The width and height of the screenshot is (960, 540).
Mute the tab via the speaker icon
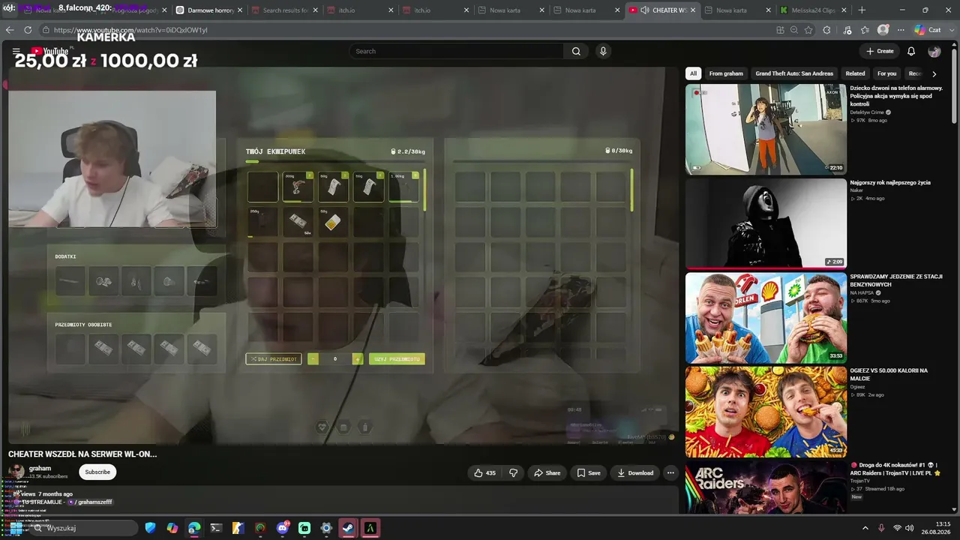click(644, 10)
